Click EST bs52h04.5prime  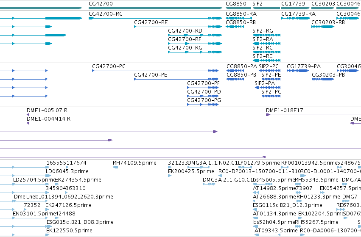[255, 227]
